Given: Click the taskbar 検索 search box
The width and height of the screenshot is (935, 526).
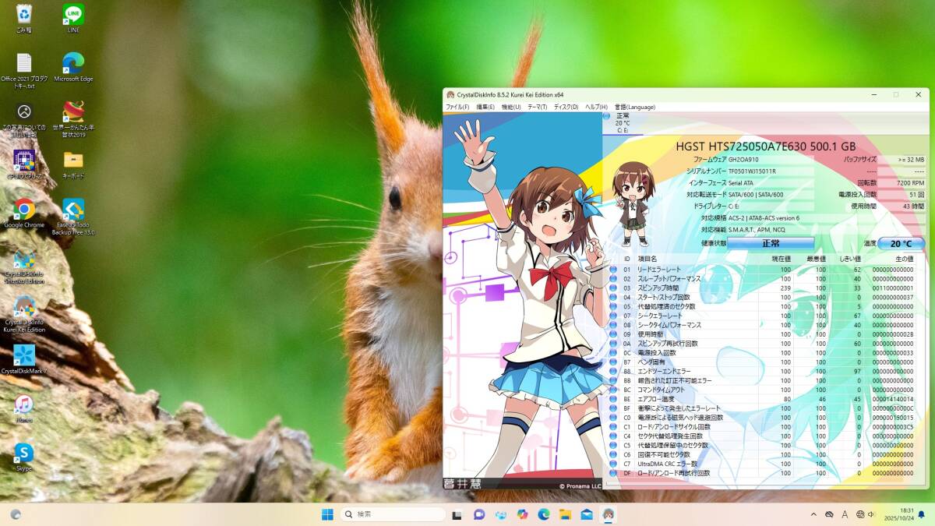Looking at the screenshot, I should click(393, 514).
